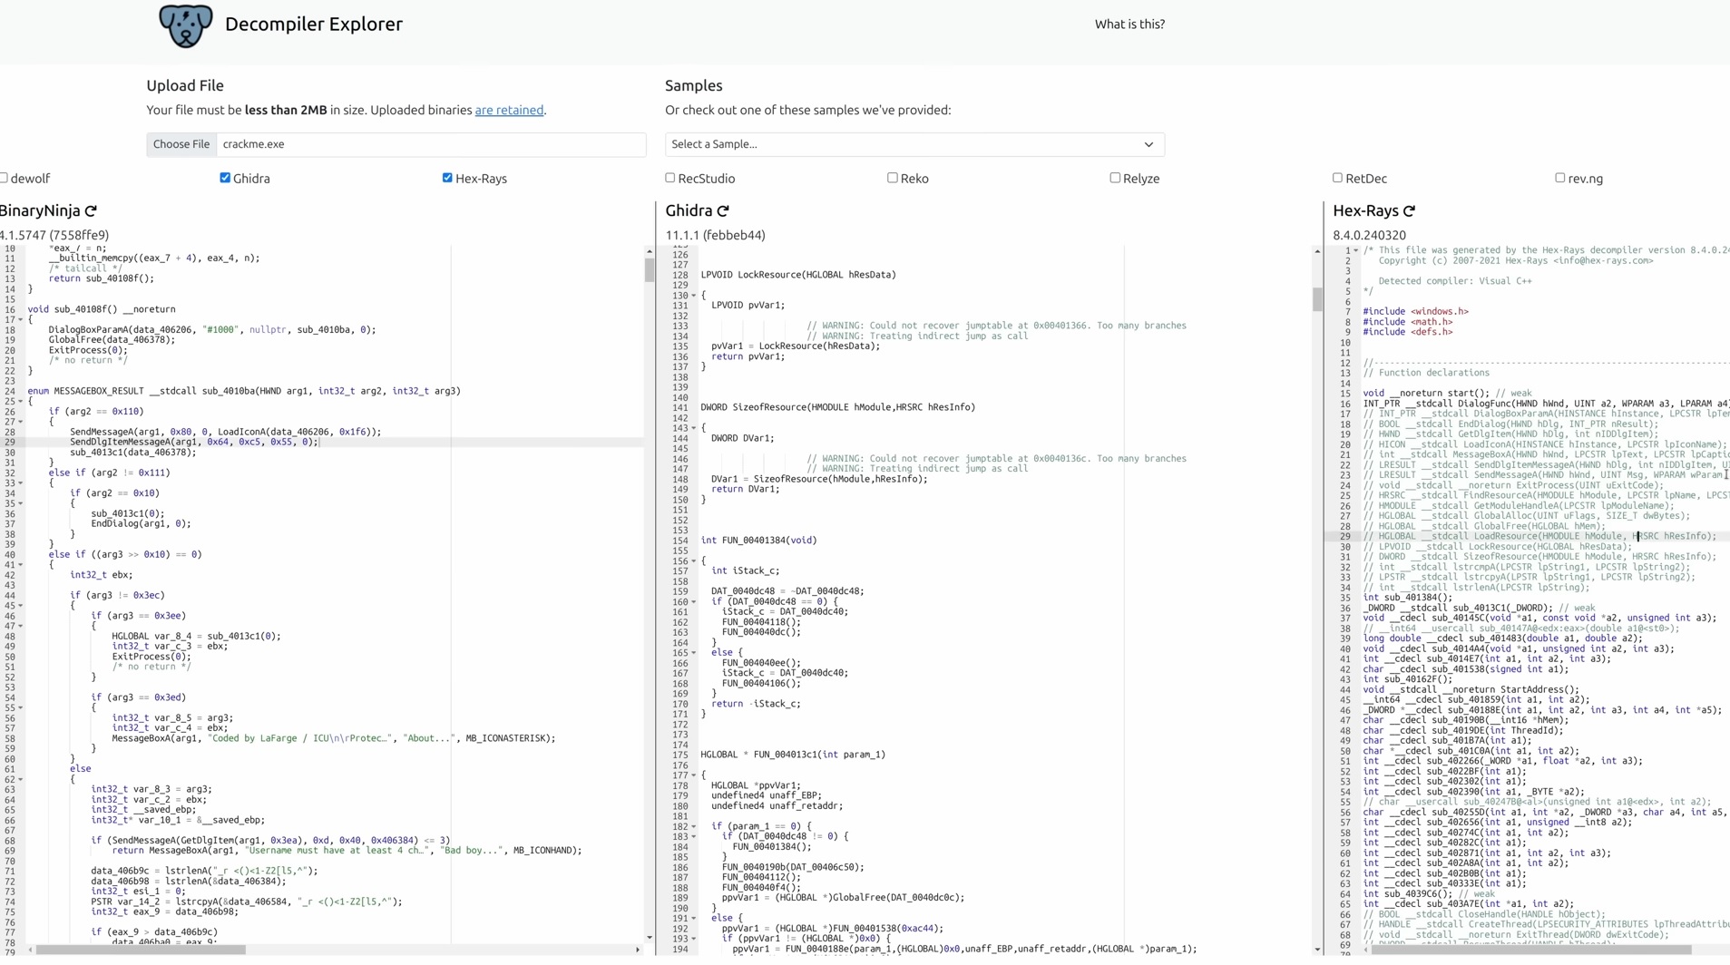
Task: Rerun the Ghidra decompiler refresh icon
Action: point(723,211)
